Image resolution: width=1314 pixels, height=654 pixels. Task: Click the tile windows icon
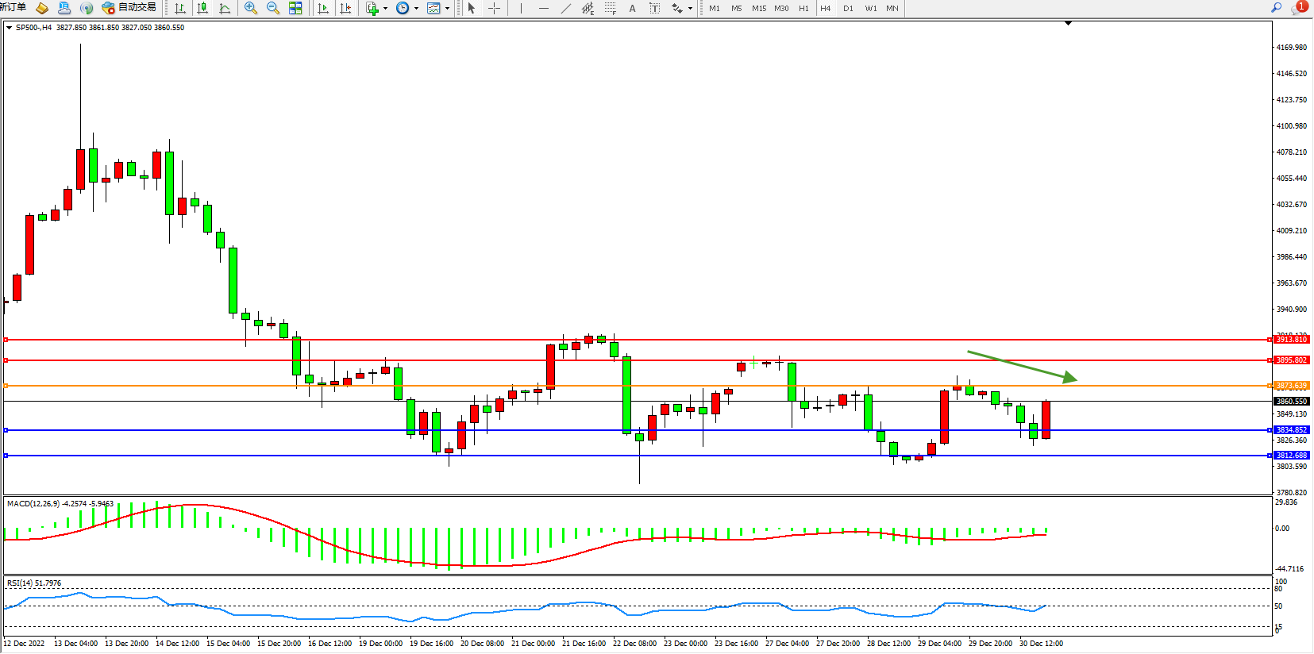click(295, 8)
